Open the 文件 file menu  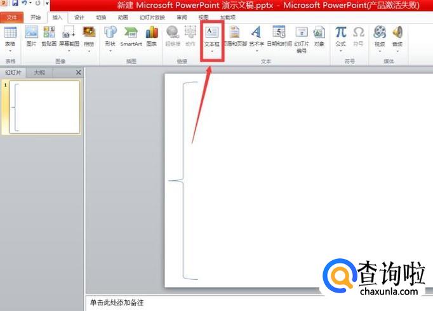(13, 18)
